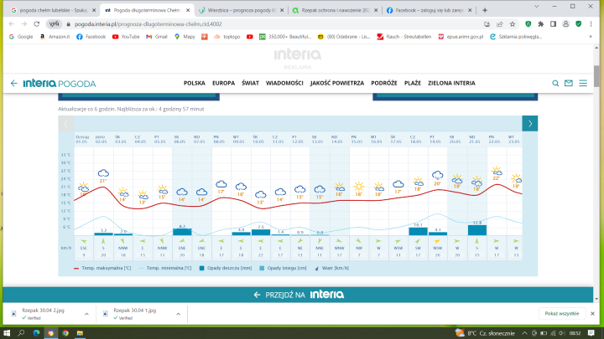Click the back arrow beside Interia Pogoda logo
This screenshot has height=339, width=604.
(x=14, y=84)
